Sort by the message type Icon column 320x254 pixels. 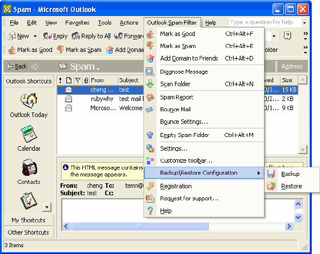(x=69, y=80)
